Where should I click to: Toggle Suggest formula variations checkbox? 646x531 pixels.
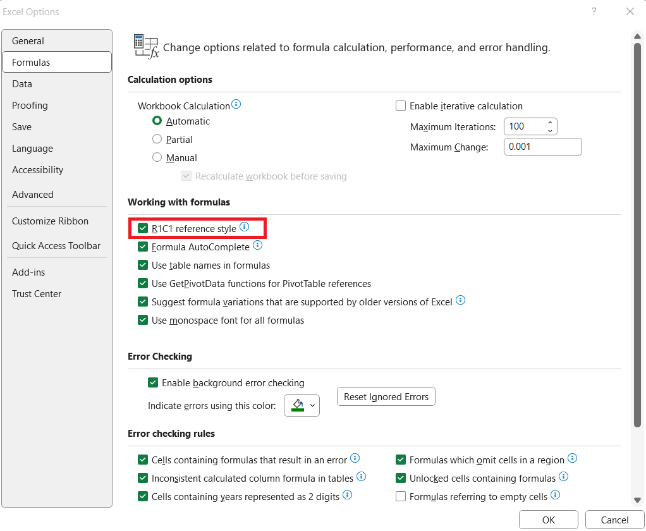[x=143, y=302]
